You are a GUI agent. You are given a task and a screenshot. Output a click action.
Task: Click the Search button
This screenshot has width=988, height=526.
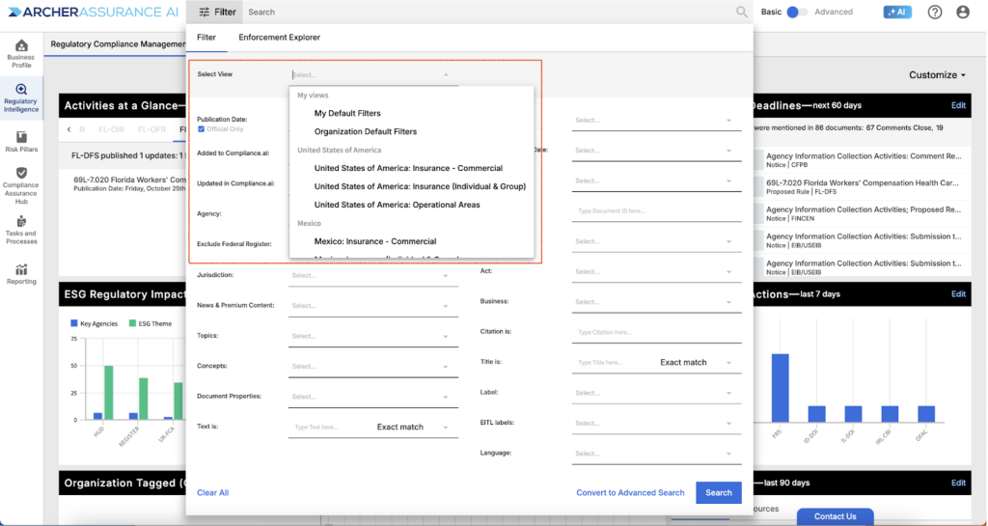(718, 492)
